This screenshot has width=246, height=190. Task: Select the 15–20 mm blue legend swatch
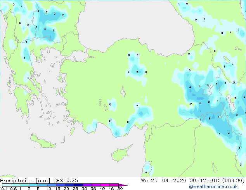60,185
